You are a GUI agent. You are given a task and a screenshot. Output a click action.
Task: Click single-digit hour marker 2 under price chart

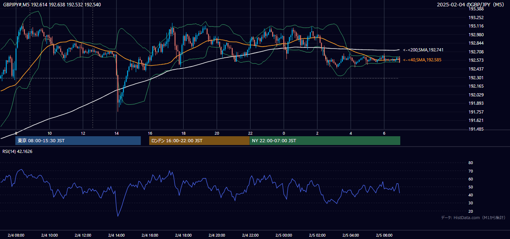pos(317,133)
